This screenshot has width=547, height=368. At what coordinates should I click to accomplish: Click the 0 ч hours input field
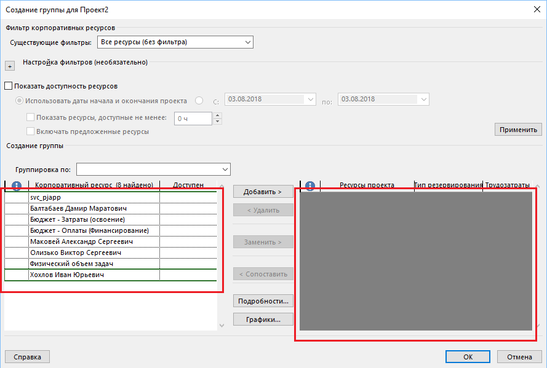(193, 119)
